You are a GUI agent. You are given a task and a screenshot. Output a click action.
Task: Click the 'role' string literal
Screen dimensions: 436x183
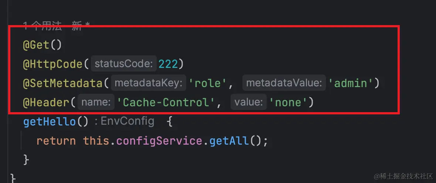pyautogui.click(x=208, y=83)
